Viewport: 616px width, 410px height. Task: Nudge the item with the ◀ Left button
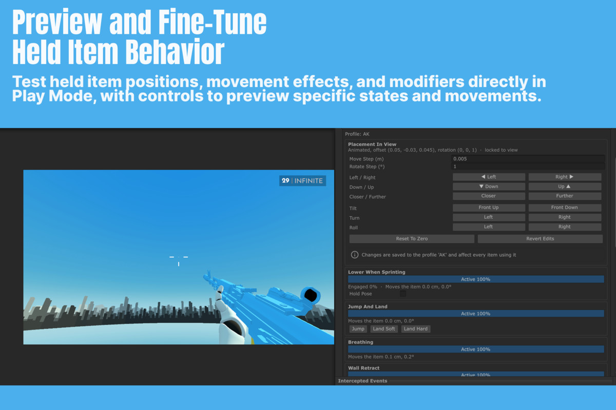point(489,177)
